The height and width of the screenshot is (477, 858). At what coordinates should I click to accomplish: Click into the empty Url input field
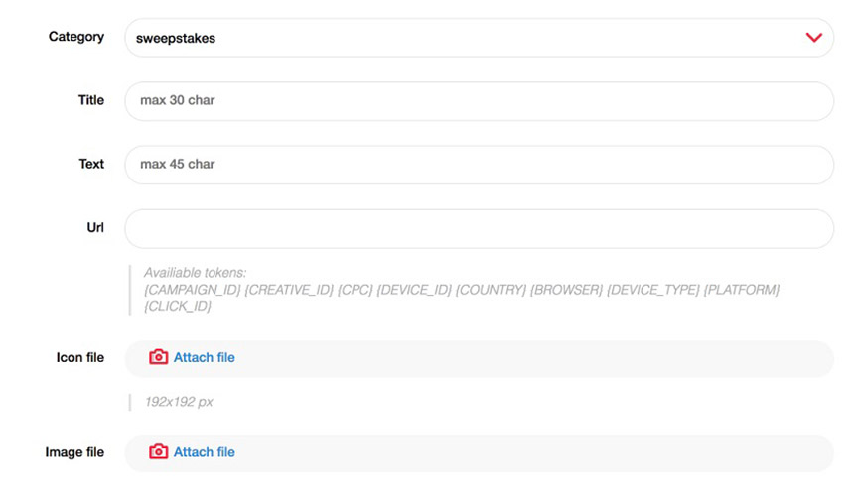(x=479, y=228)
